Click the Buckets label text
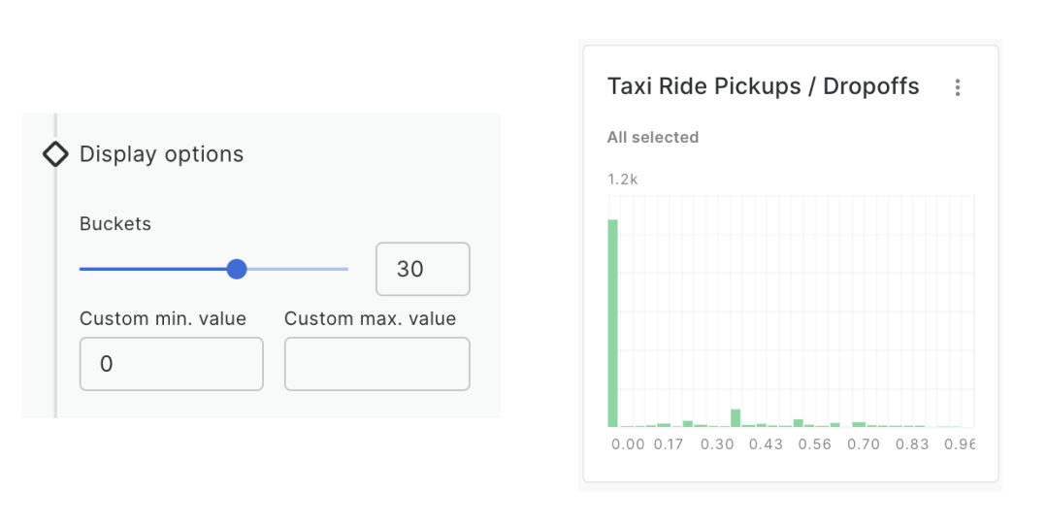Image resolution: width=1046 pixels, height=524 pixels. tap(115, 224)
